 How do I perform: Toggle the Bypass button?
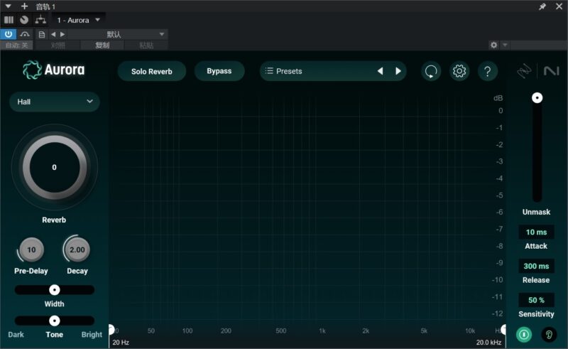click(219, 71)
